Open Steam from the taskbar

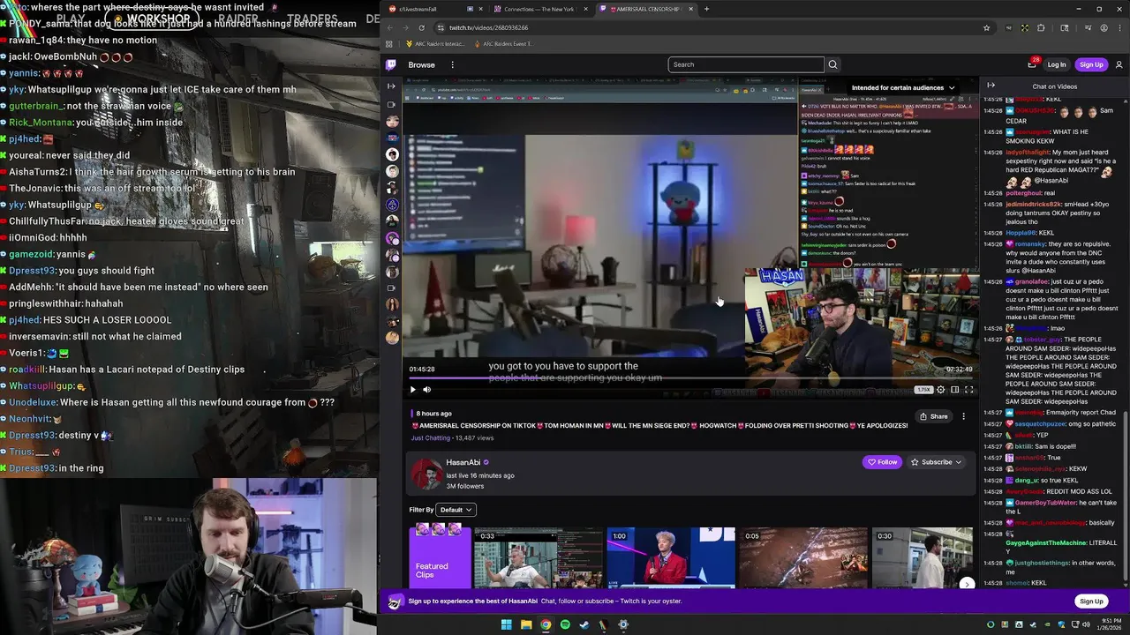coord(584,624)
